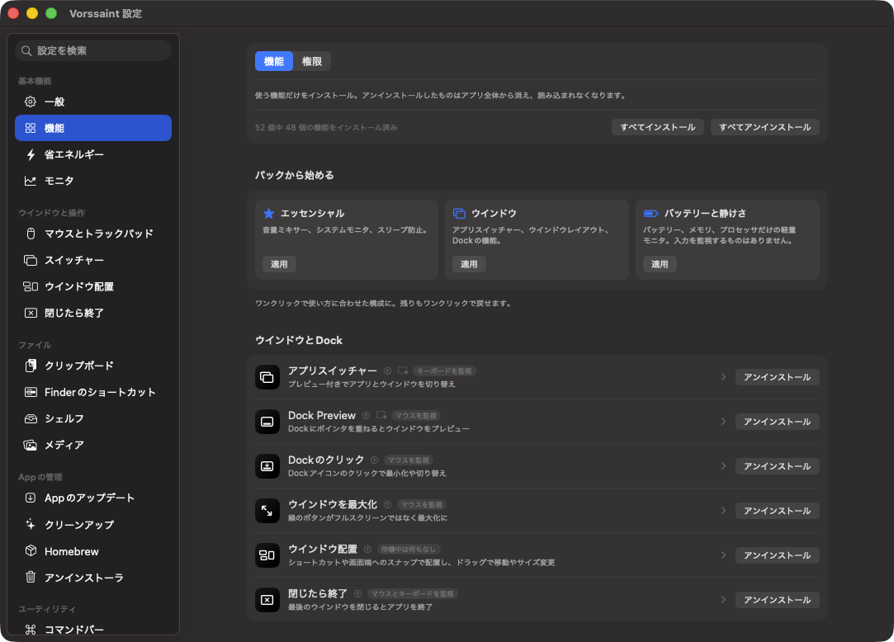Click accessibility icon beside アプリスイッチャー title
894x642 pixels.
coord(388,371)
